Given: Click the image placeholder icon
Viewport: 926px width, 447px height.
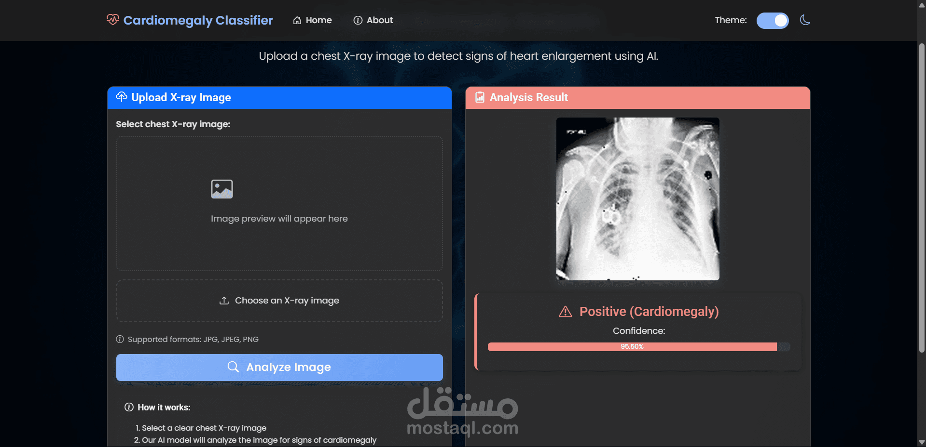Looking at the screenshot, I should point(222,189).
